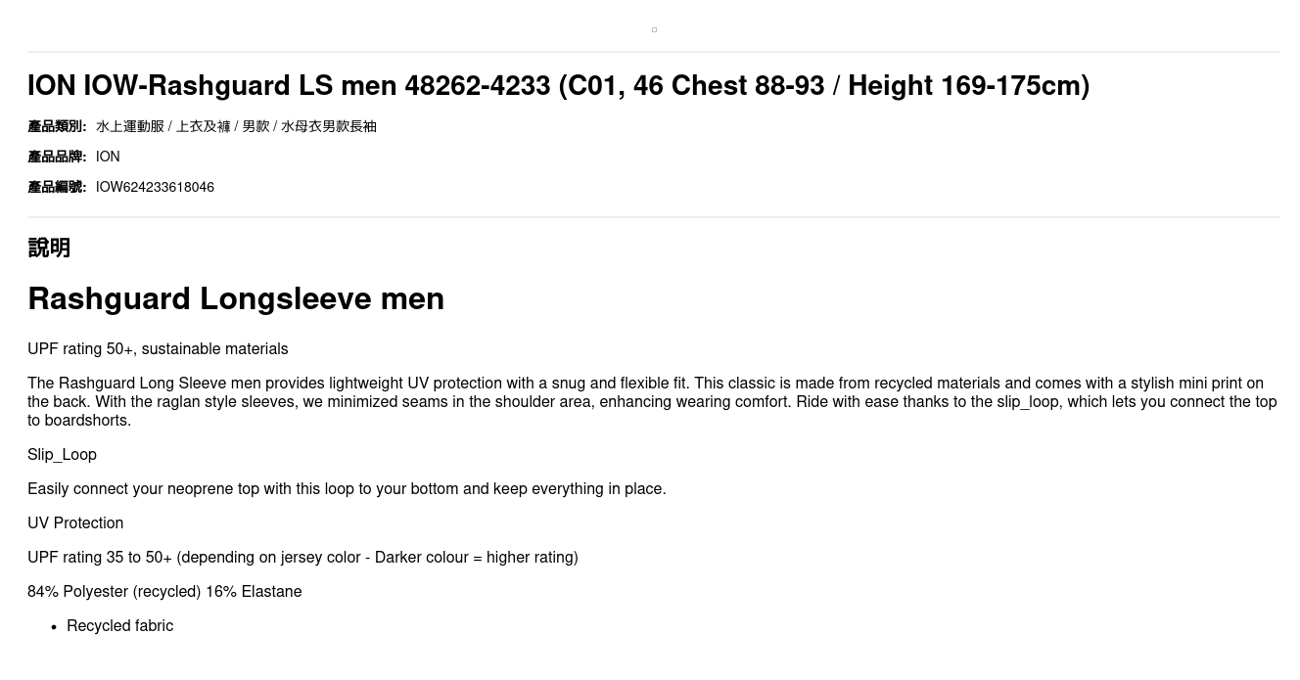This screenshot has width=1300, height=680.
Task: Click the UPF rating 35 to 50+ line
Action: tap(302, 558)
